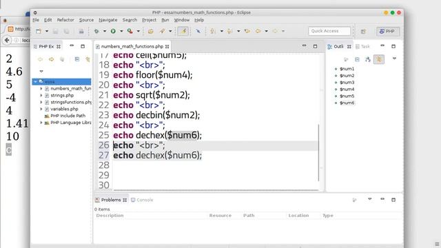This screenshot has height=248, width=441.
Task: Click the explorer Back arrow icon
Action: coord(40,59)
